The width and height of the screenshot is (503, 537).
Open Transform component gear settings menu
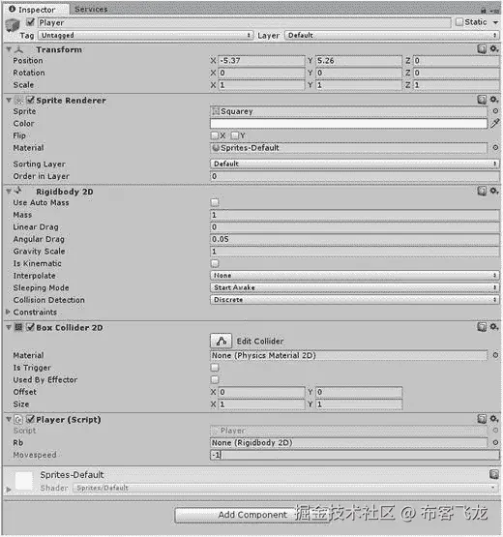pyautogui.click(x=493, y=48)
